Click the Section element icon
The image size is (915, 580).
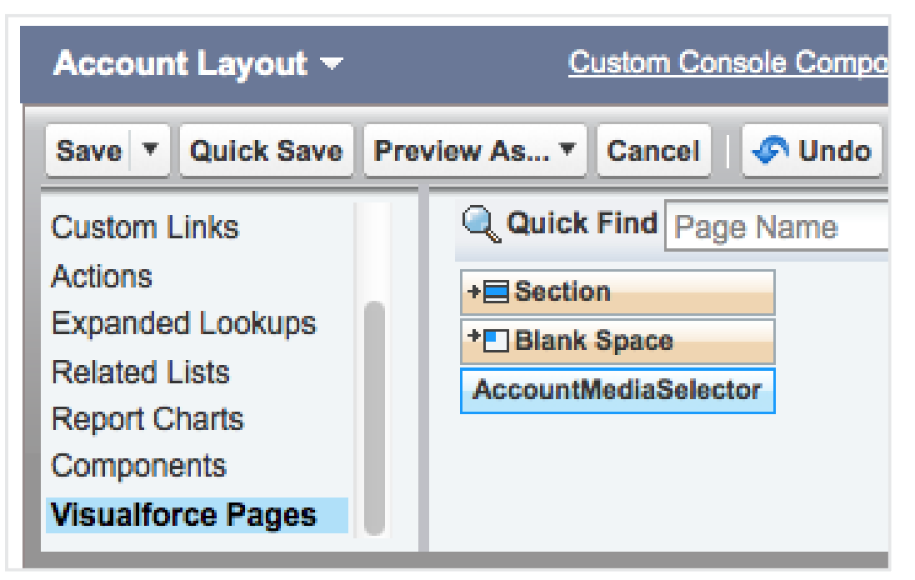pos(497,292)
